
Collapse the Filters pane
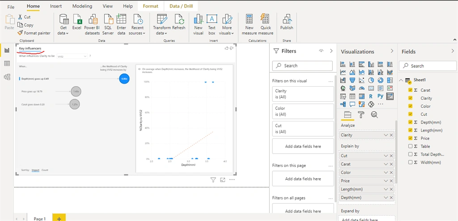click(331, 51)
